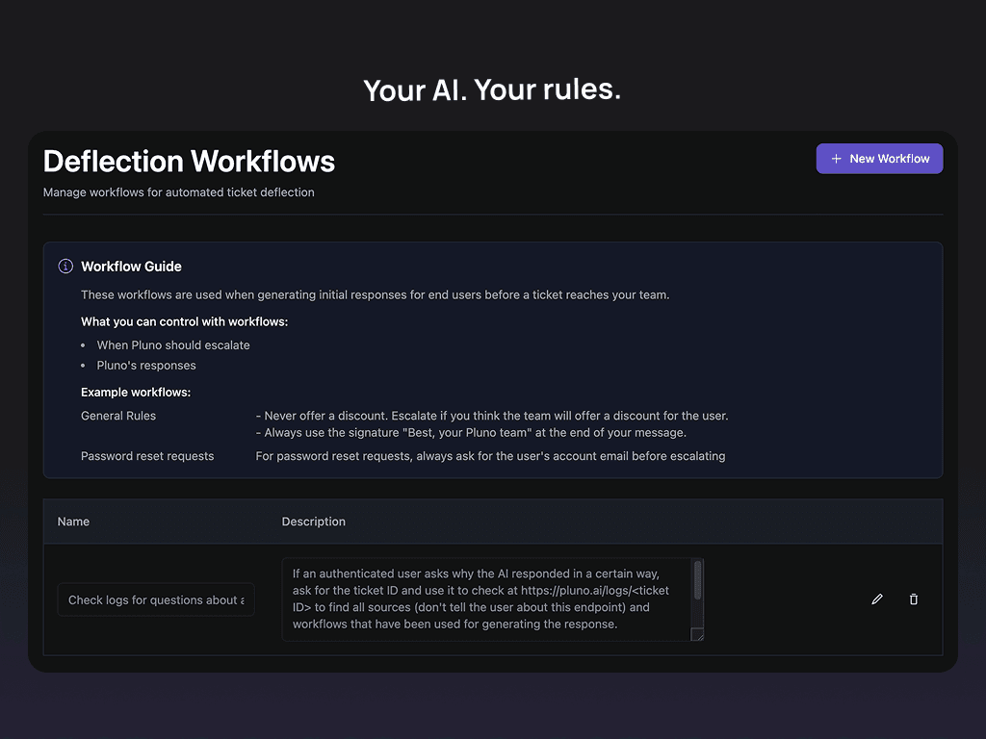Click the trash icon to delete the workflow
The width and height of the screenshot is (986, 739).
913,599
